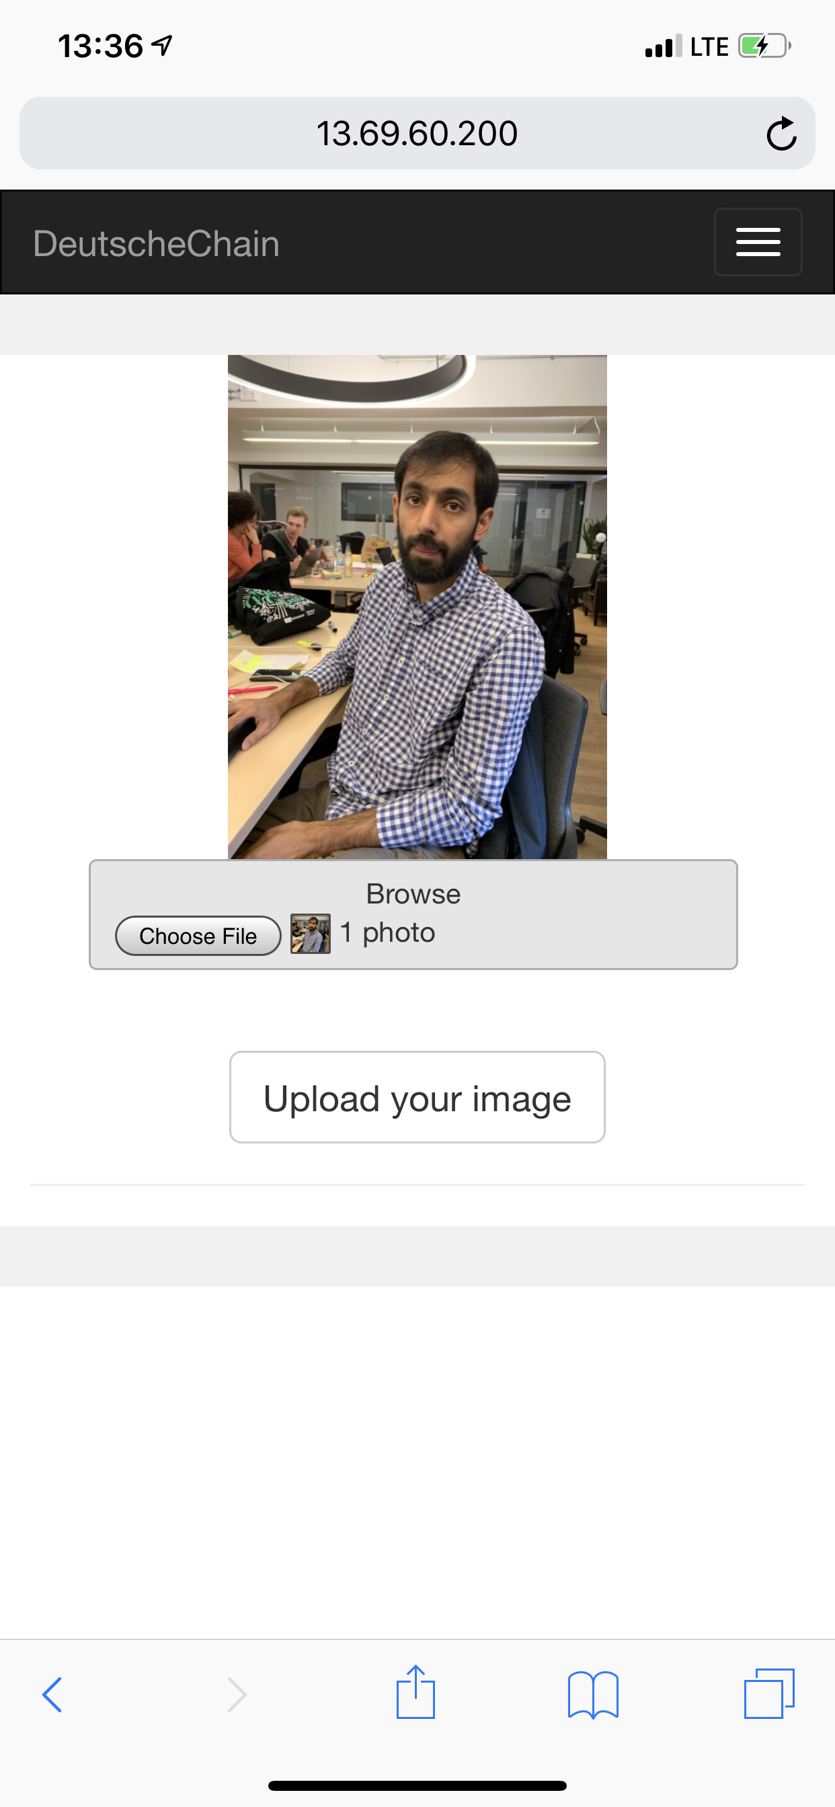Screen dimensions: 835x1807
Task: Show open tabs with tabs icon
Action: click(x=769, y=1693)
